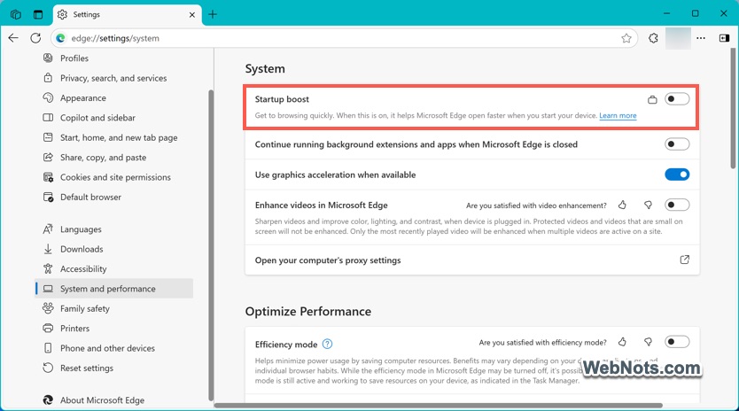Toggle the sidebar panel icon

(725, 38)
